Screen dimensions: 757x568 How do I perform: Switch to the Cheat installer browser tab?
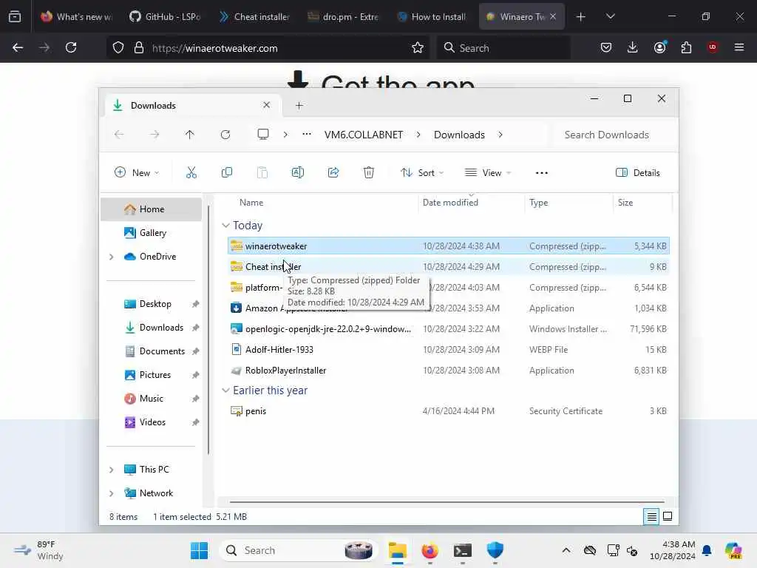pyautogui.click(x=254, y=16)
